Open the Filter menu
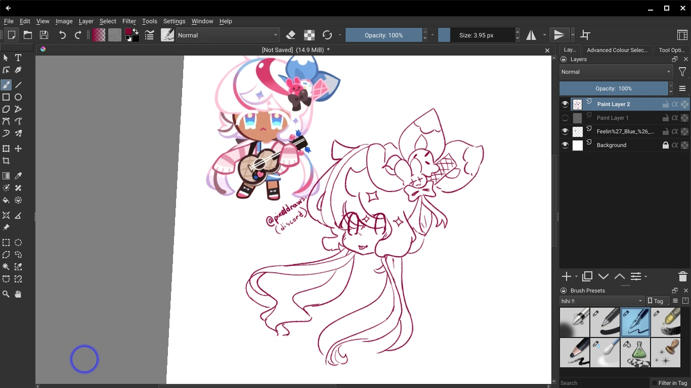The width and height of the screenshot is (691, 388). pos(129,21)
